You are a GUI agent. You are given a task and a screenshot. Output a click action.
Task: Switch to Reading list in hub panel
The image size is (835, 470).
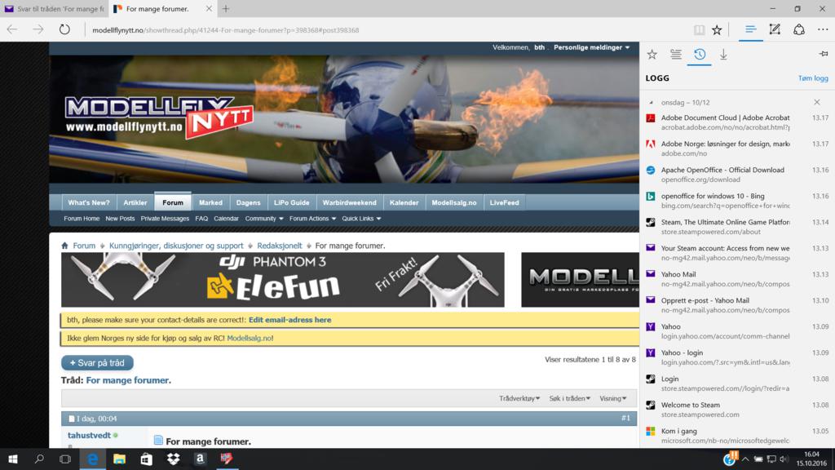(676, 55)
